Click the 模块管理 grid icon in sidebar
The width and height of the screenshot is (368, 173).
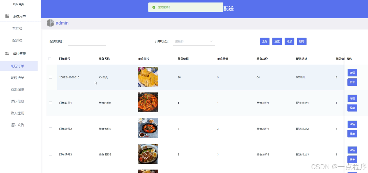tap(6, 53)
